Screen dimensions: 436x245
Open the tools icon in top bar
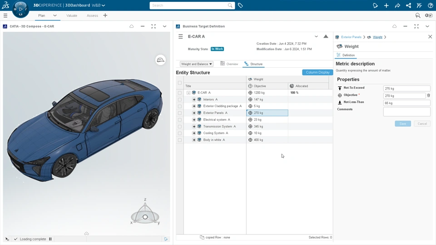pos(419,5)
